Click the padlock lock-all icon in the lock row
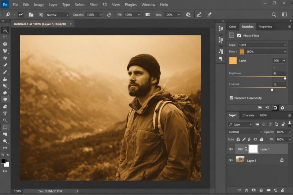 (262, 139)
